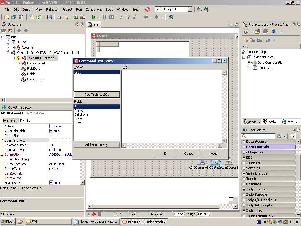Click the Save Desktop layout icon
The image size is (301, 226).
point(200,9)
